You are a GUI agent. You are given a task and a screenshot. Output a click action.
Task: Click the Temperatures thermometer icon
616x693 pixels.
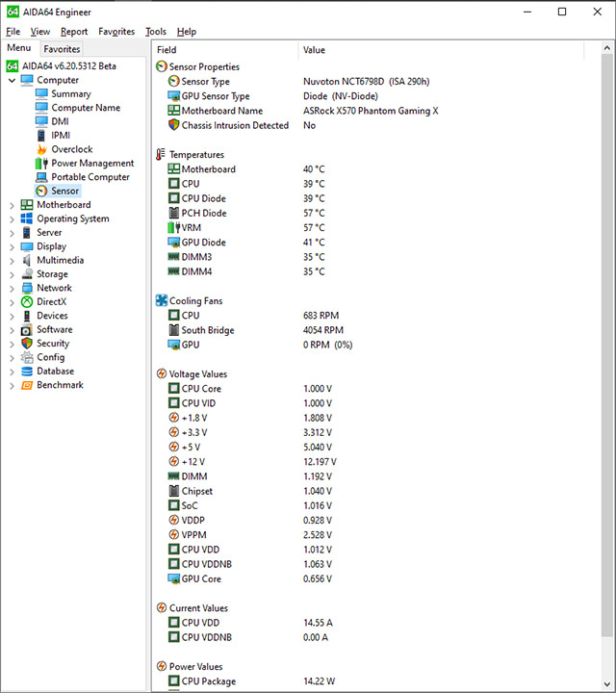(161, 154)
